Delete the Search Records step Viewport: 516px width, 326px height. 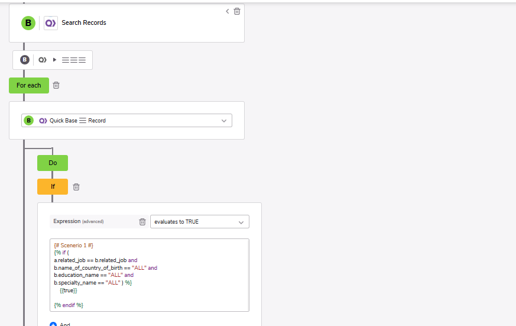[x=237, y=11]
